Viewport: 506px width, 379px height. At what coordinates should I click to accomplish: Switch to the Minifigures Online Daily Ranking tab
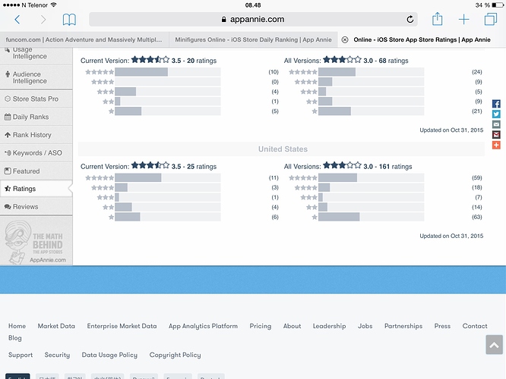click(253, 39)
